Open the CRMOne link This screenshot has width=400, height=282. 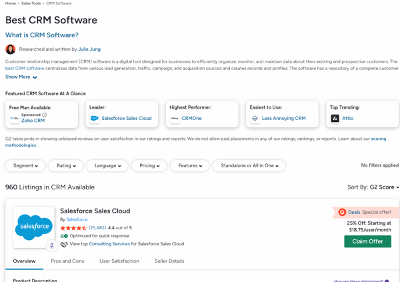pyautogui.click(x=191, y=119)
